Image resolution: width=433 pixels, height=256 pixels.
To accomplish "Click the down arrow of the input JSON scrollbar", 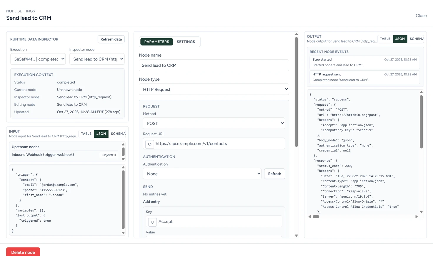I will pyautogui.click(x=123, y=233).
